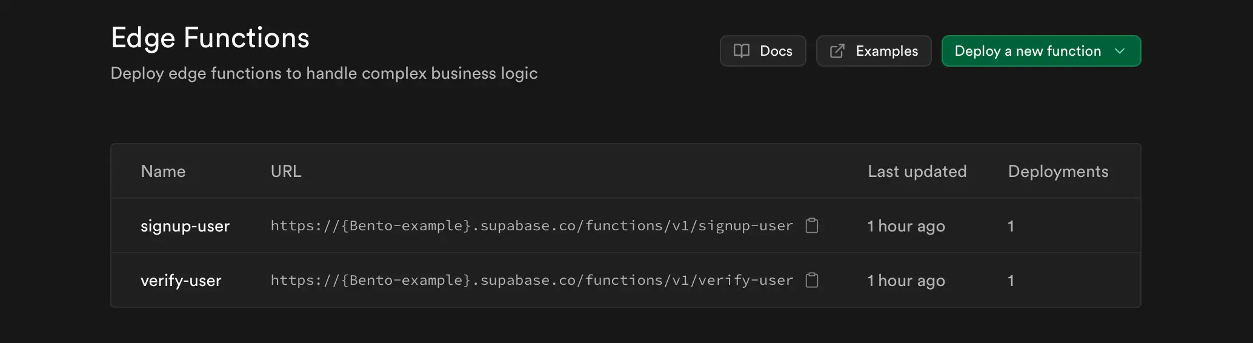This screenshot has height=343, width=1253.
Task: Click the book icon in Docs button
Action: (741, 51)
